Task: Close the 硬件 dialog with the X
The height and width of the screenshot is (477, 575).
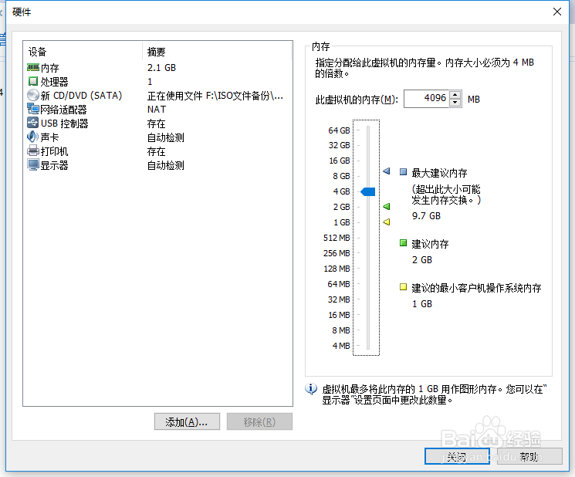Action: tap(557, 12)
